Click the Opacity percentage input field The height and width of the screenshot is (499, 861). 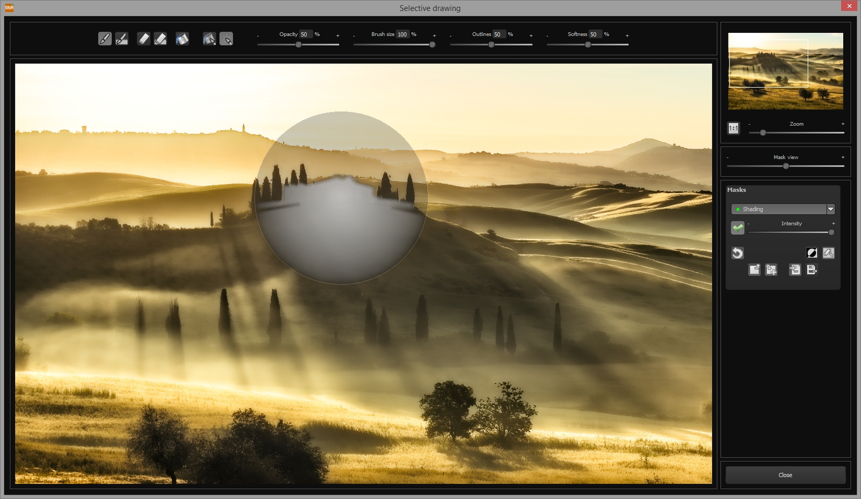[306, 34]
